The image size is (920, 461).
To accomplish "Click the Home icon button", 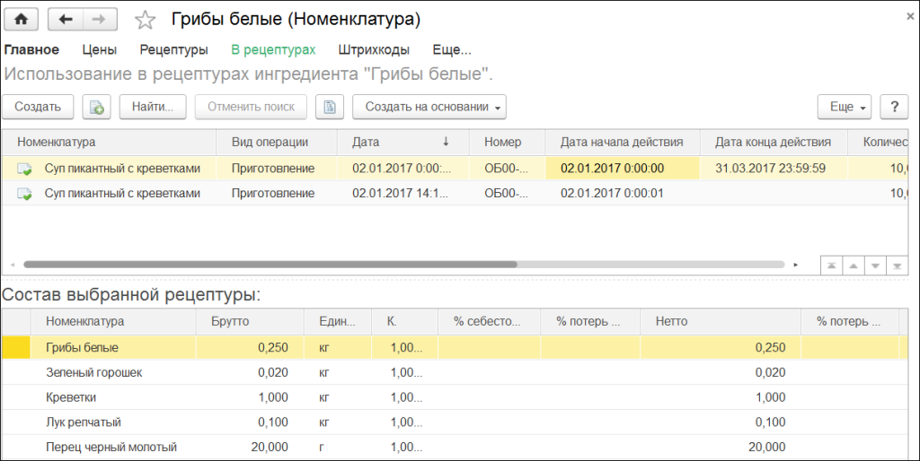I will pyautogui.click(x=22, y=19).
